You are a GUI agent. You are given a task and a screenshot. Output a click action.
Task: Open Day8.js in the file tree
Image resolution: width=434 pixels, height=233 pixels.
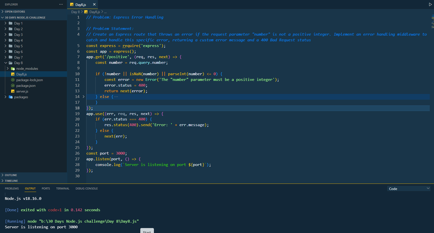click(33, 74)
